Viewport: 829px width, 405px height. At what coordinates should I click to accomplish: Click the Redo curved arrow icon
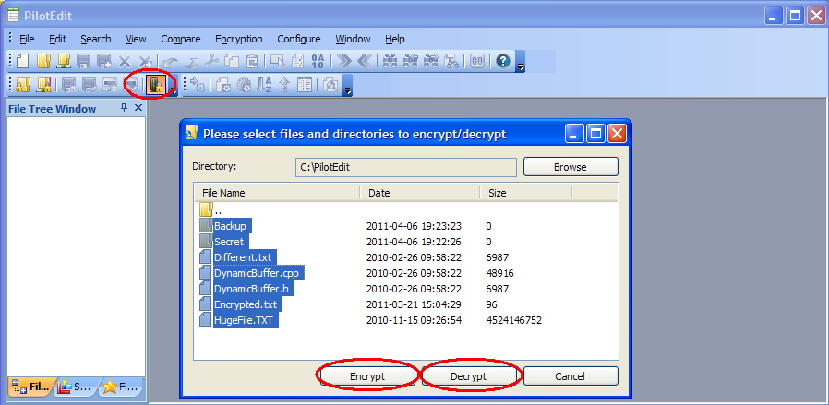tap(191, 61)
